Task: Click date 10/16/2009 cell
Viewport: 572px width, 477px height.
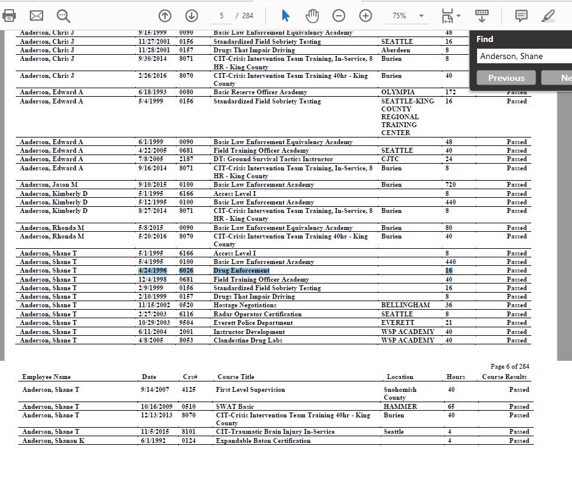Action: 156,406
